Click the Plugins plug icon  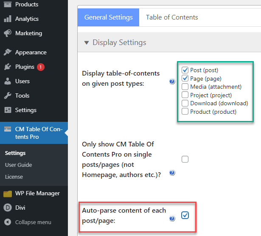tap(8, 67)
